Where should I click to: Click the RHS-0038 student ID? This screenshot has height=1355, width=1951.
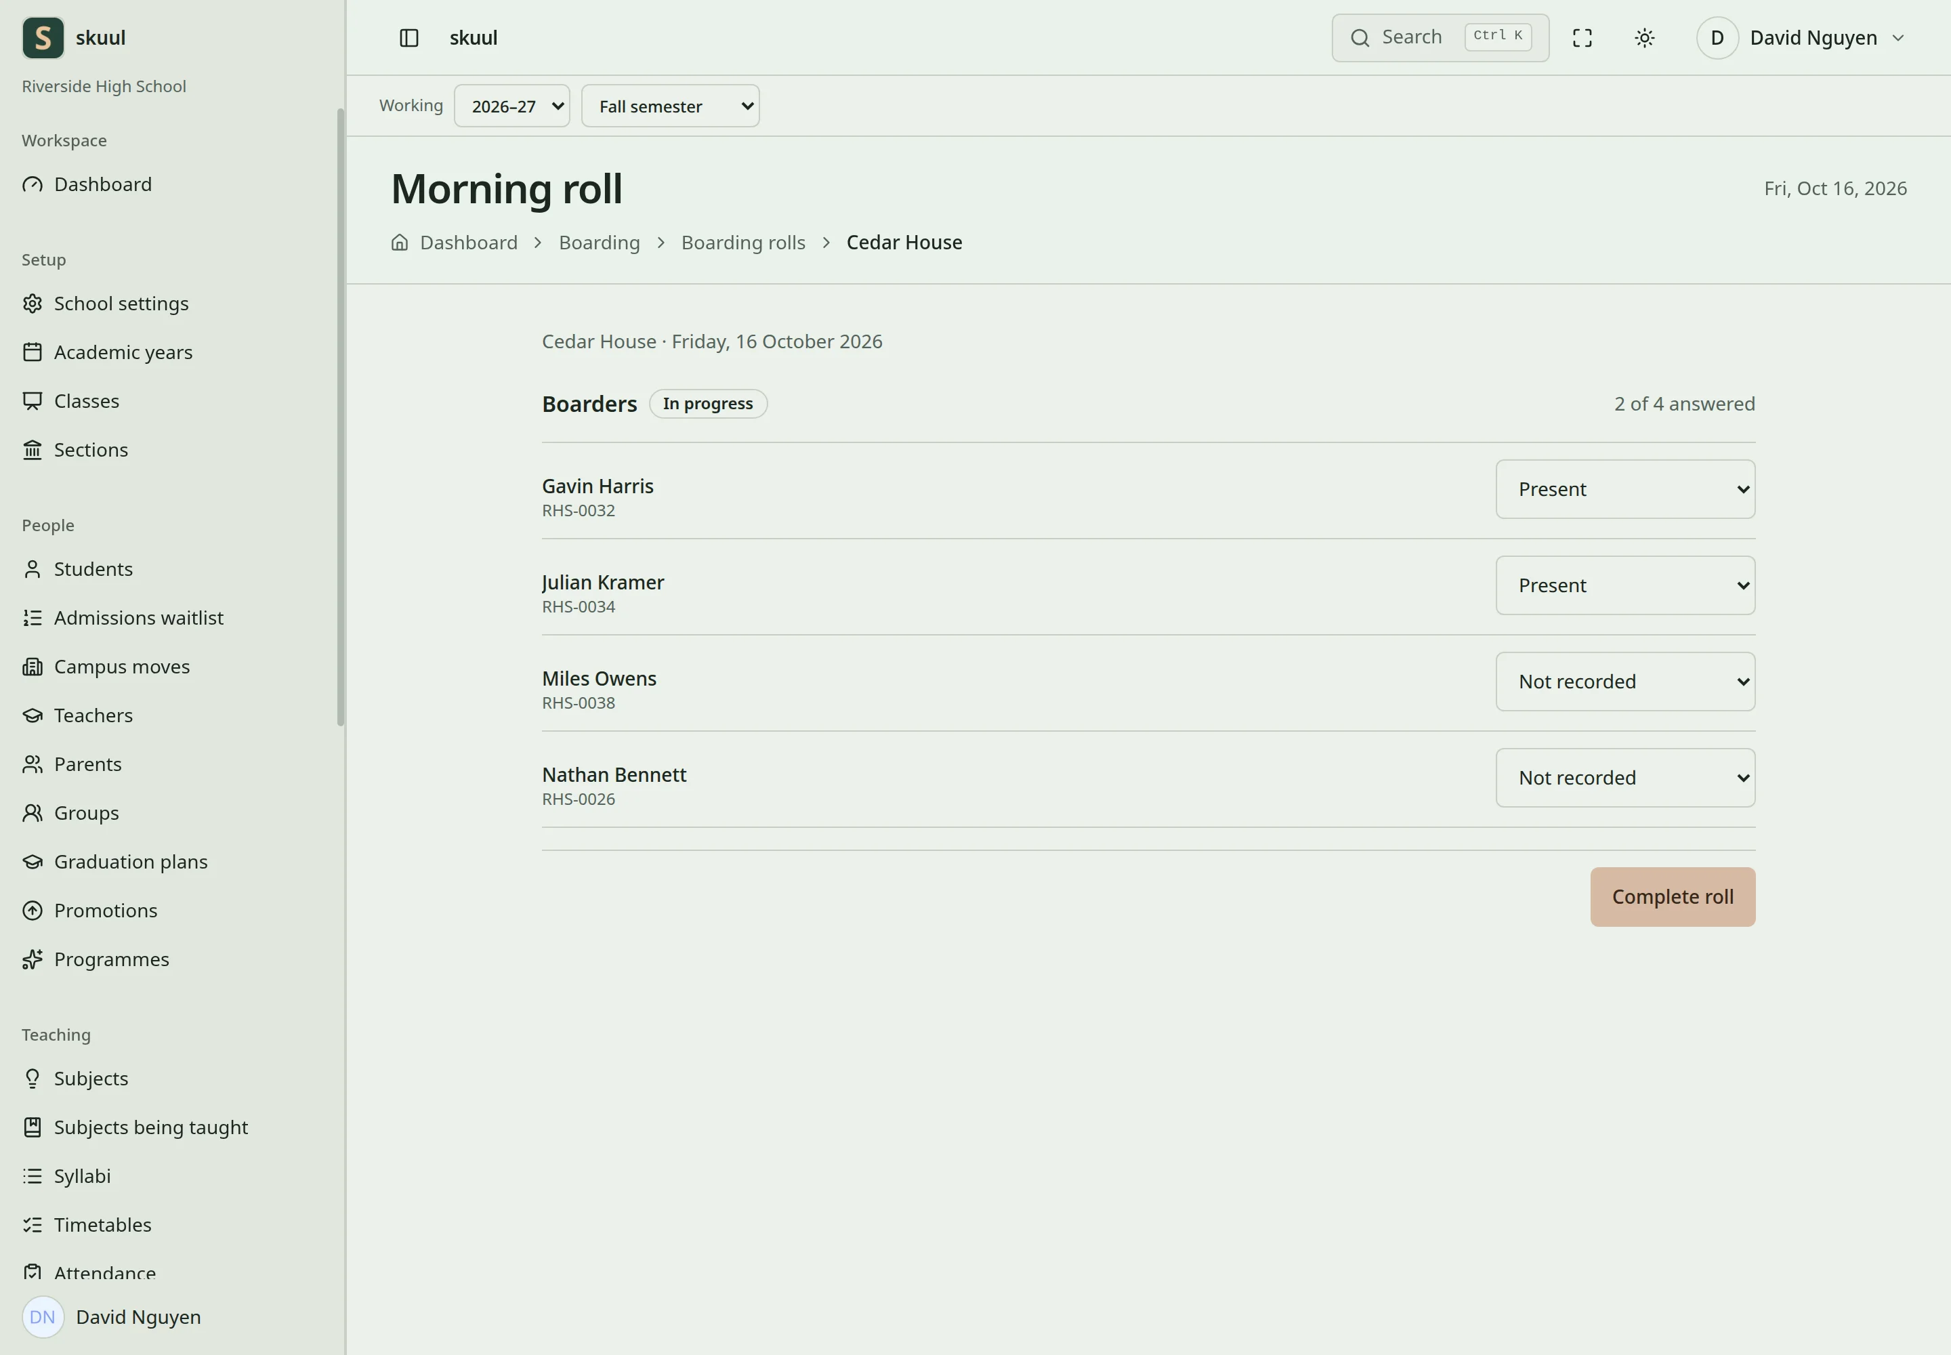[578, 703]
